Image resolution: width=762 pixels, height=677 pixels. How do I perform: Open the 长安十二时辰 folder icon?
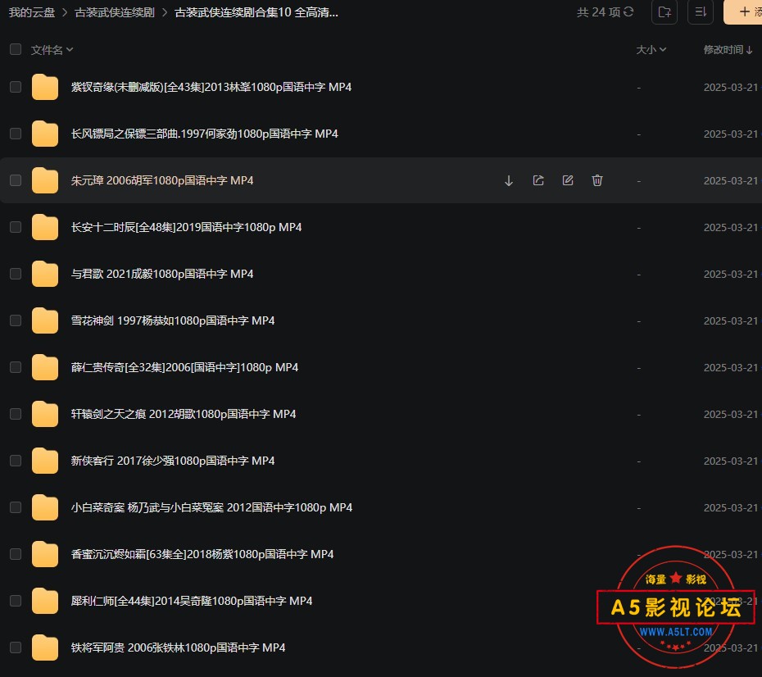coord(45,228)
